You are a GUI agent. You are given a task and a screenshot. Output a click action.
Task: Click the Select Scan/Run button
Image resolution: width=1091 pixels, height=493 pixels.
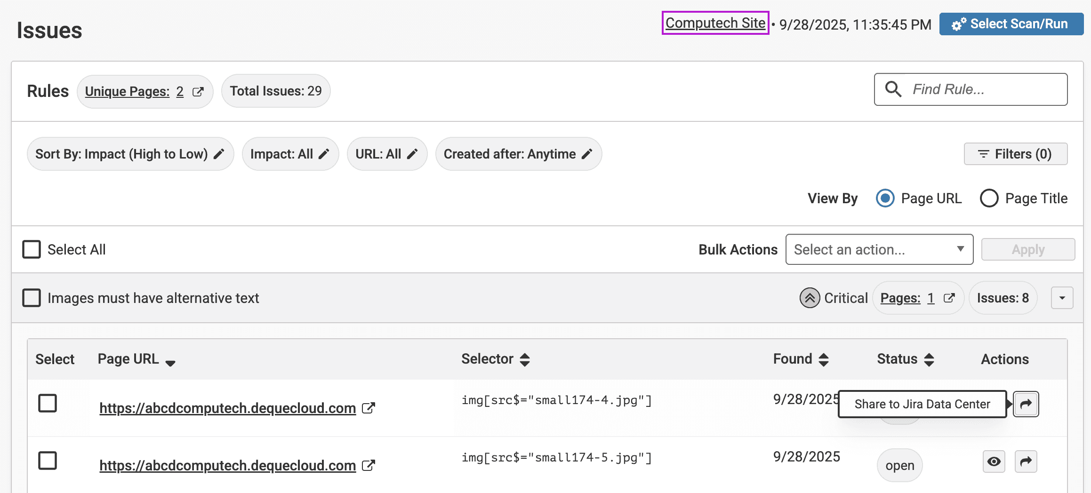tap(1011, 24)
